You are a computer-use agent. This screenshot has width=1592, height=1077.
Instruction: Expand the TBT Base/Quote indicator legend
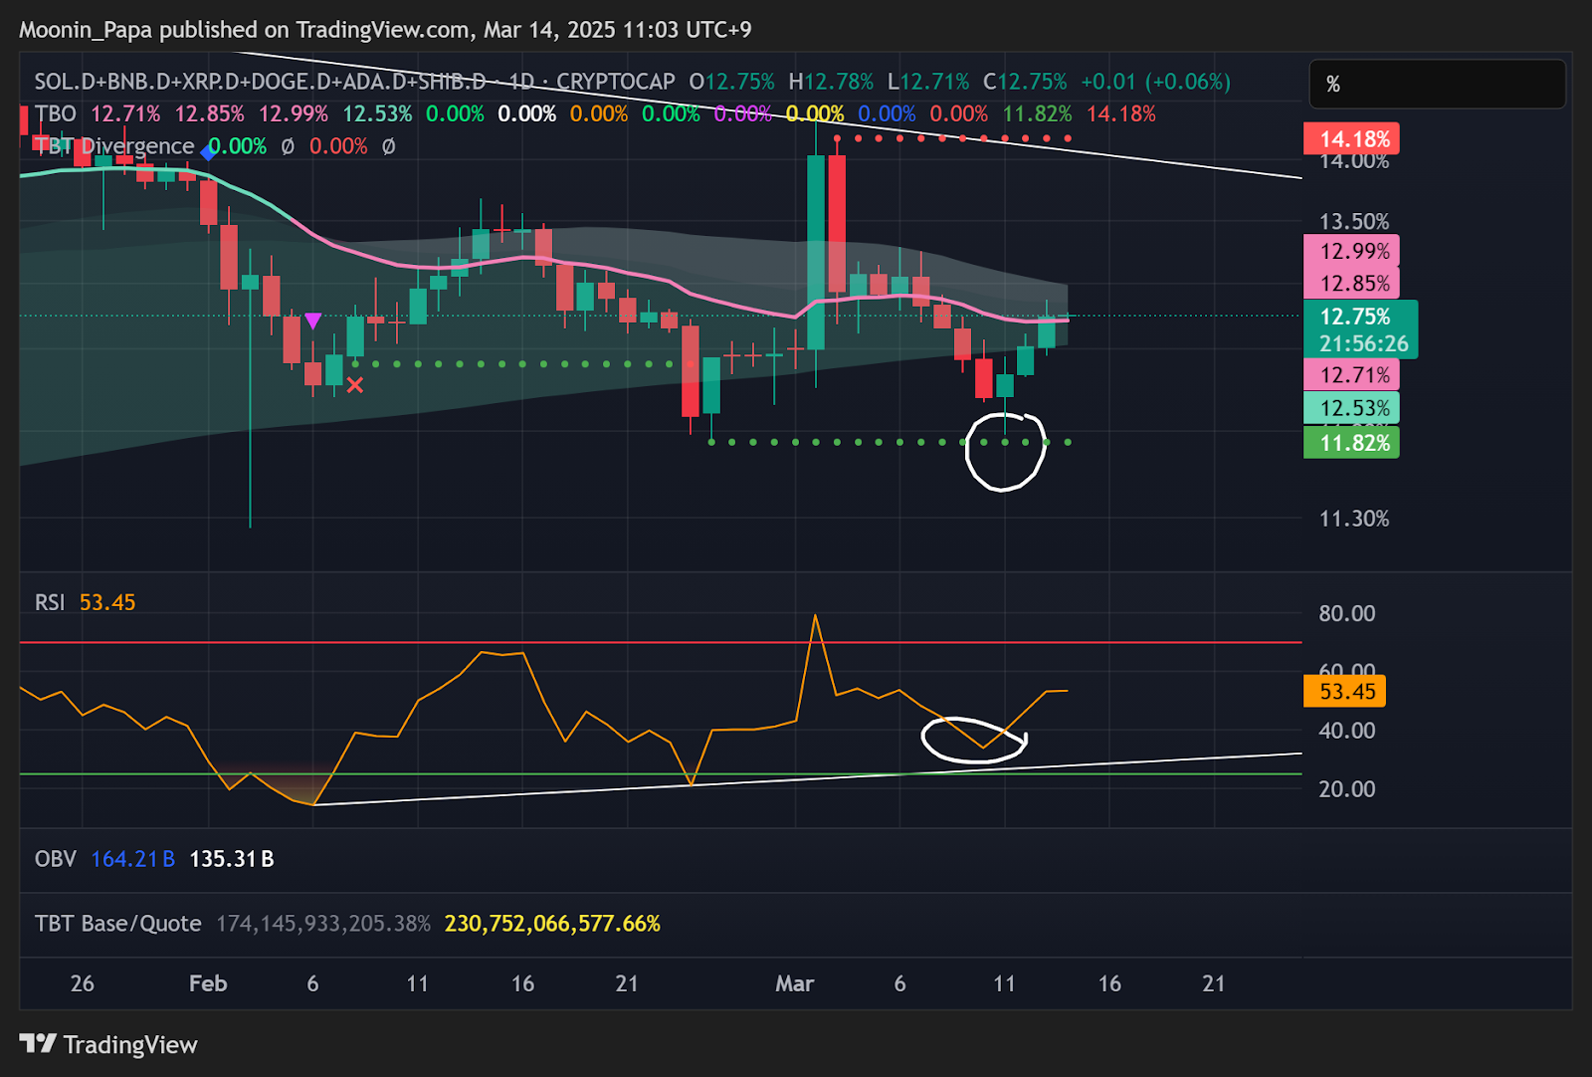117,924
